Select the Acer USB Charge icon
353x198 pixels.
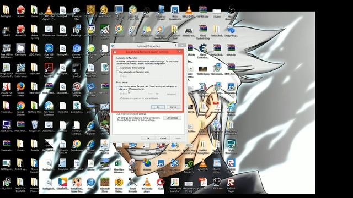(x=49, y=51)
